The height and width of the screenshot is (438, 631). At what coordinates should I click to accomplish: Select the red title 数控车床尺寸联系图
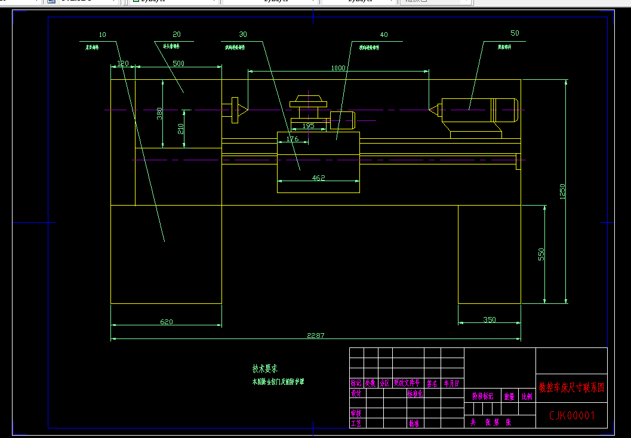coord(571,388)
